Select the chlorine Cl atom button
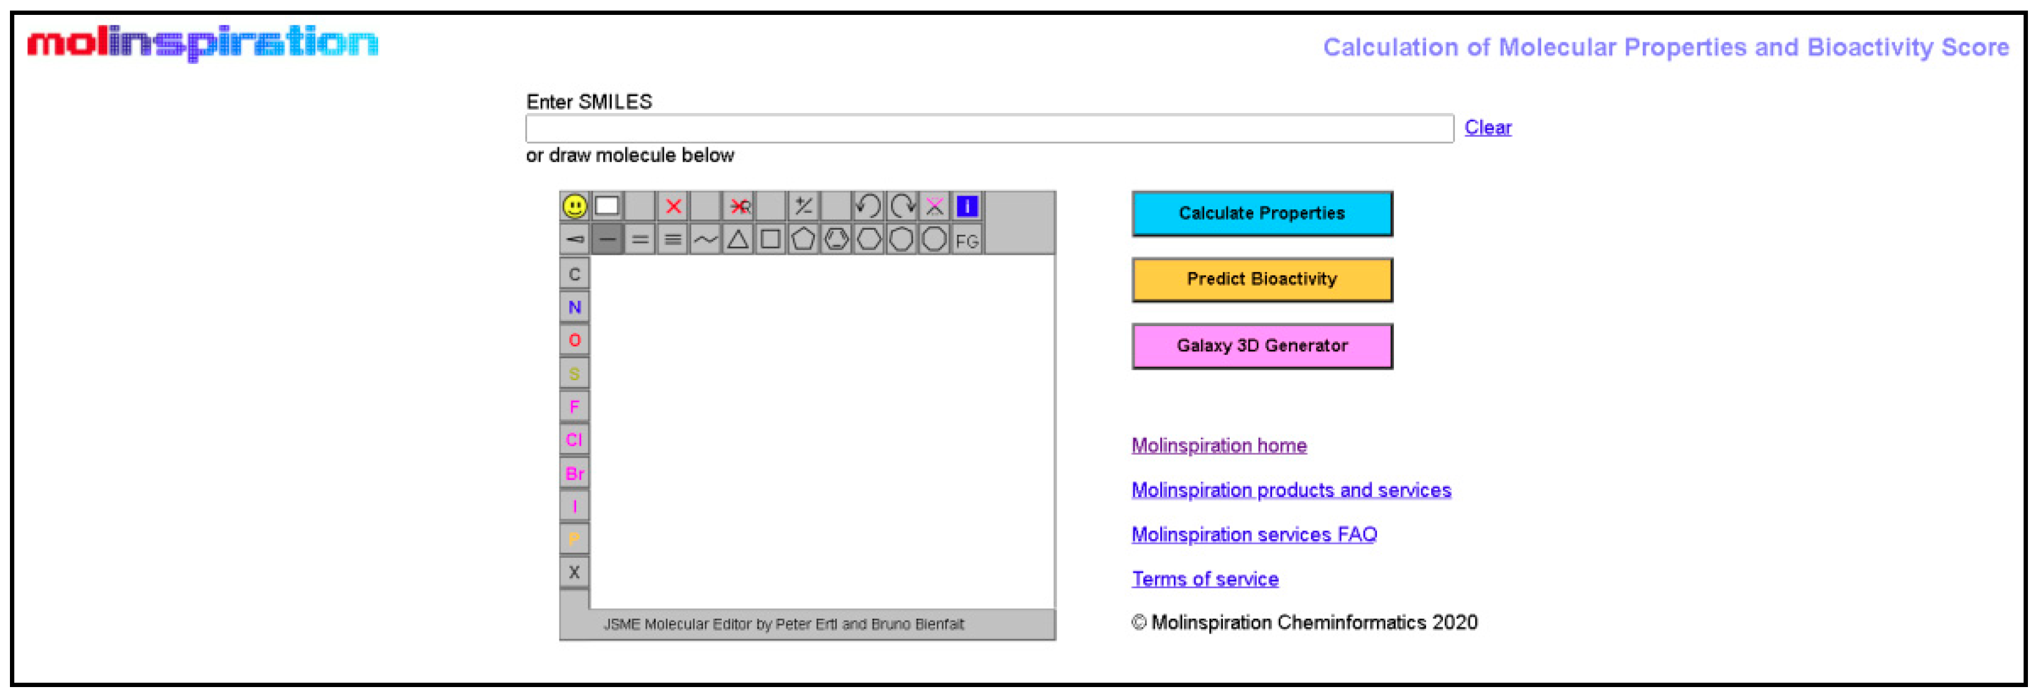This screenshot has width=2041, height=697. click(x=574, y=440)
